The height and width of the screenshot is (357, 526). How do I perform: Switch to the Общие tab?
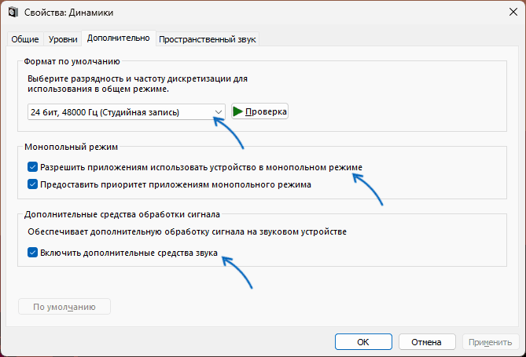point(25,39)
